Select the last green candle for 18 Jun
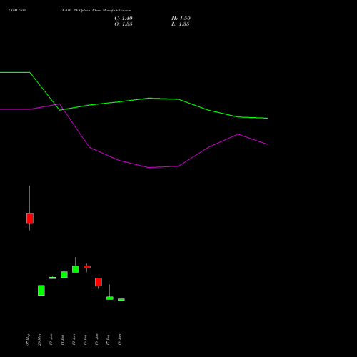 coord(121,300)
